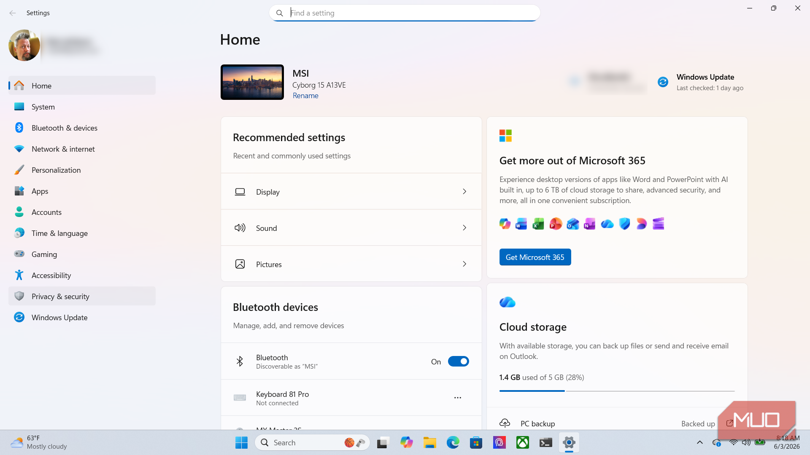Image resolution: width=810 pixels, height=455 pixels.
Task: Click the weather widget showing 63°F
Action: point(39,442)
